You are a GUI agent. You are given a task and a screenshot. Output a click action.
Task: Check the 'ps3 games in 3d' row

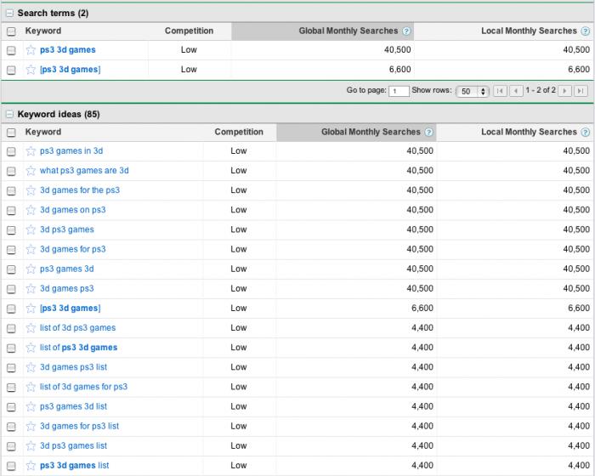pos(11,152)
